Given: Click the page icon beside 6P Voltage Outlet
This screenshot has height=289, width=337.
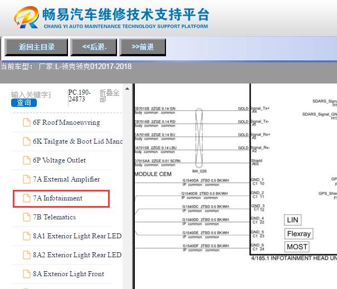Looking at the screenshot, I should pos(27,160).
